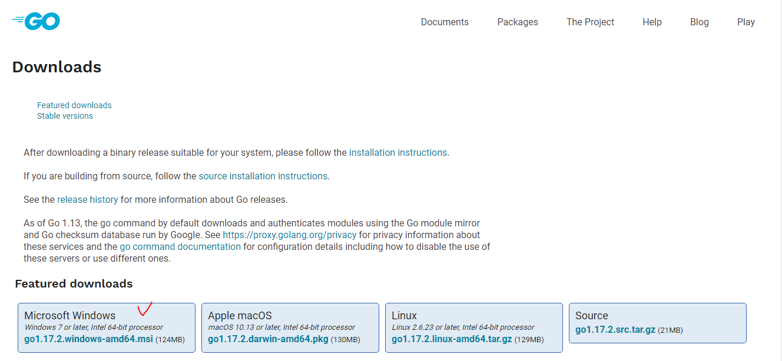
Task: Click the Featured downloads section heading
Action: click(x=74, y=283)
